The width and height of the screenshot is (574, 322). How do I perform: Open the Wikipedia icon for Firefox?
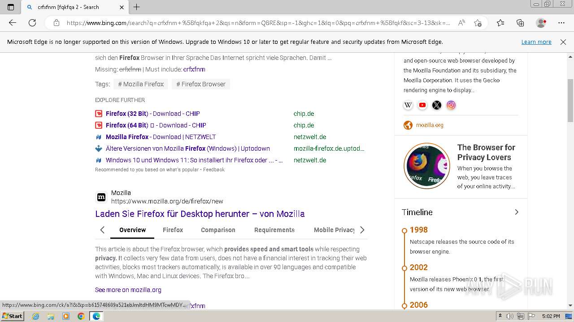[408, 105]
